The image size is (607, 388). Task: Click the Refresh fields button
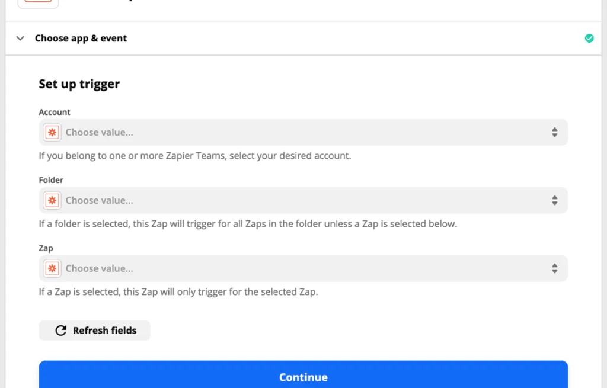[x=94, y=330]
